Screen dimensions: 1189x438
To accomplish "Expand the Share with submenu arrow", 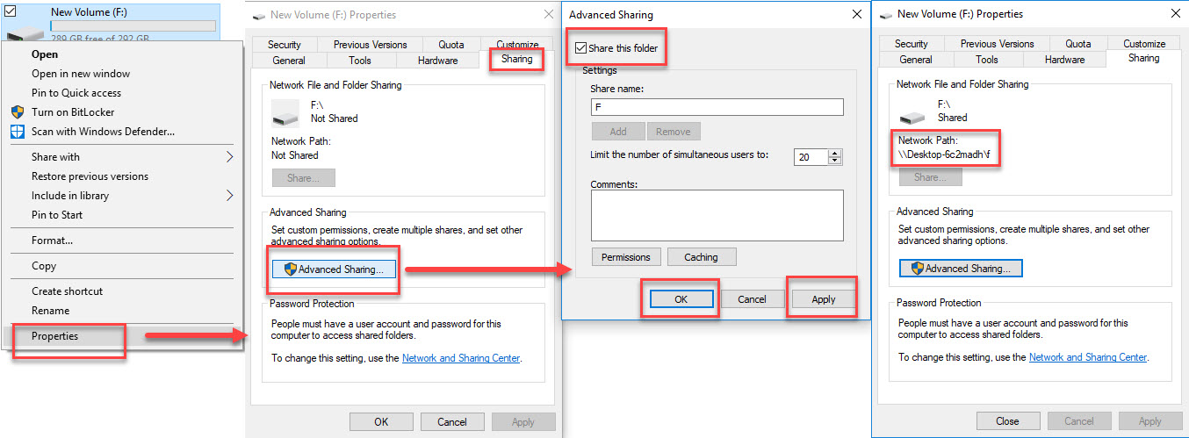I will coord(230,157).
